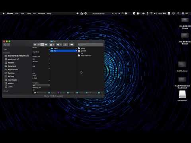Go back in the Finder window

click(5, 45)
